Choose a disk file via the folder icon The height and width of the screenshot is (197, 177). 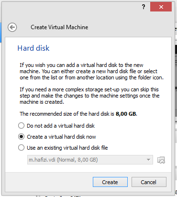pos(161,160)
